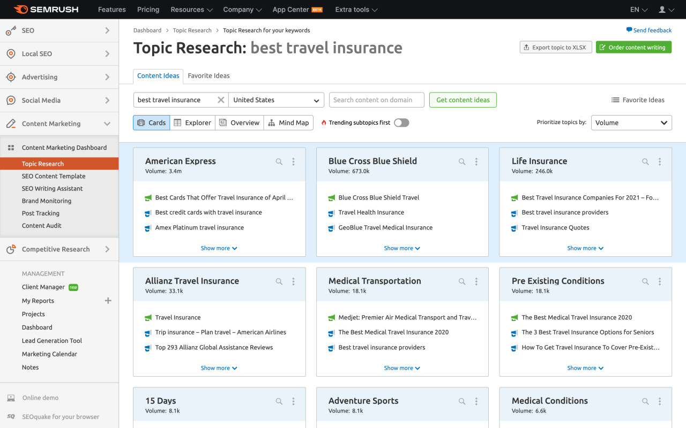Select the Mind Map view

(x=288, y=123)
